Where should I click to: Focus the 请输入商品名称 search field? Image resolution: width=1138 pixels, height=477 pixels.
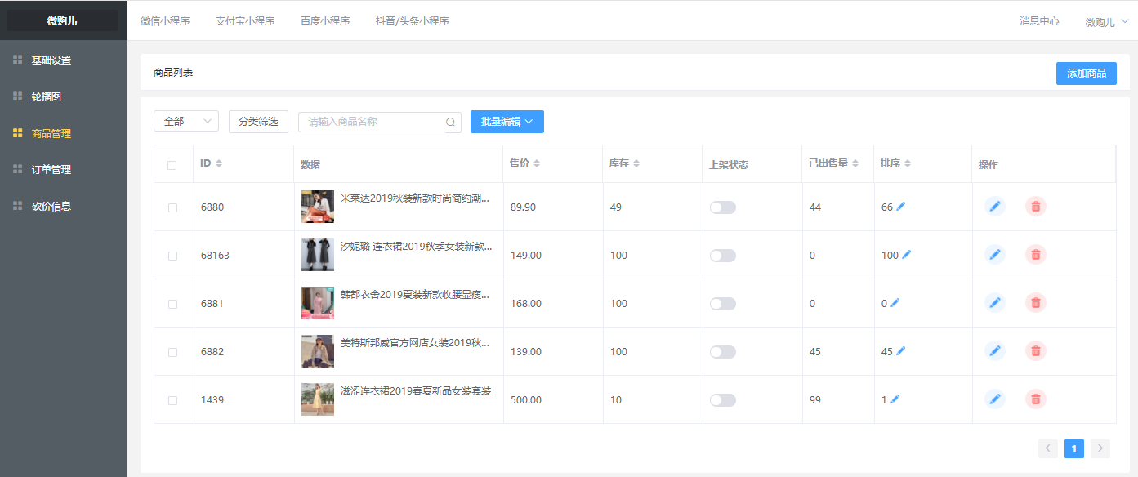click(380, 122)
